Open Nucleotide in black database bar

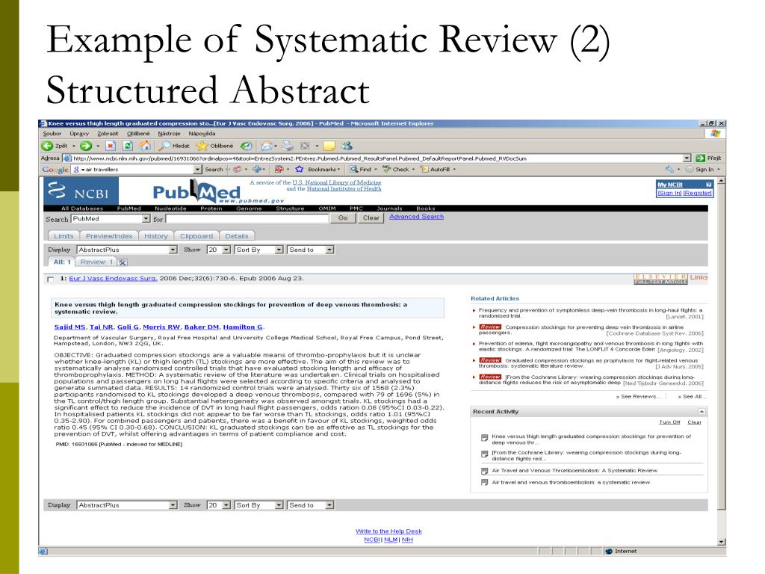click(170, 209)
